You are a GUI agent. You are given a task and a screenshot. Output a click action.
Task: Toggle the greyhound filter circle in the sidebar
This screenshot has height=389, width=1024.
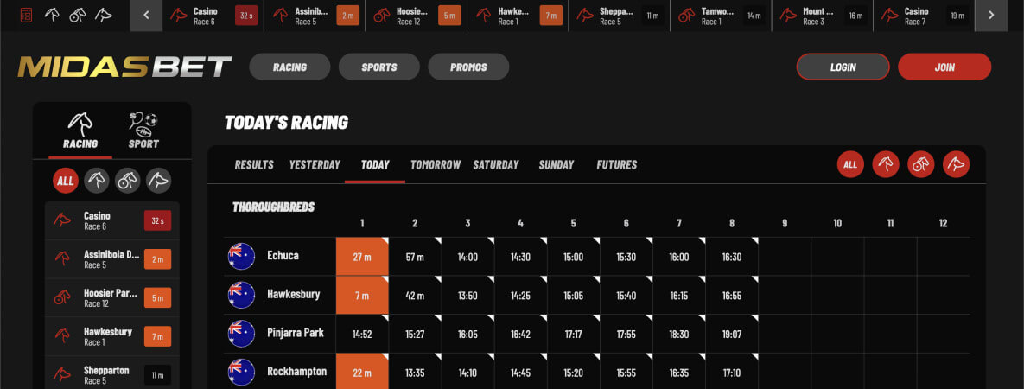coord(159,181)
